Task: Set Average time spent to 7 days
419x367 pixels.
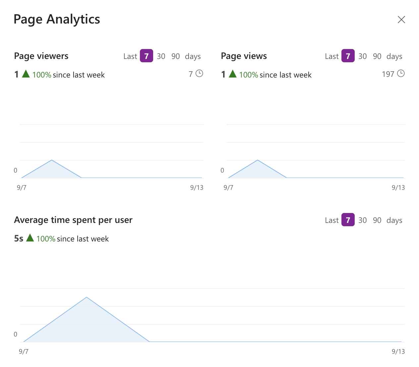Action: tap(348, 220)
